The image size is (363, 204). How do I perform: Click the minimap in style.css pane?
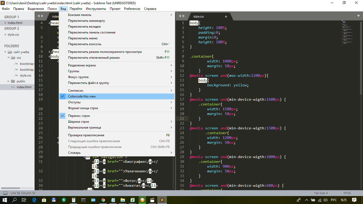pyautogui.click(x=348, y=33)
